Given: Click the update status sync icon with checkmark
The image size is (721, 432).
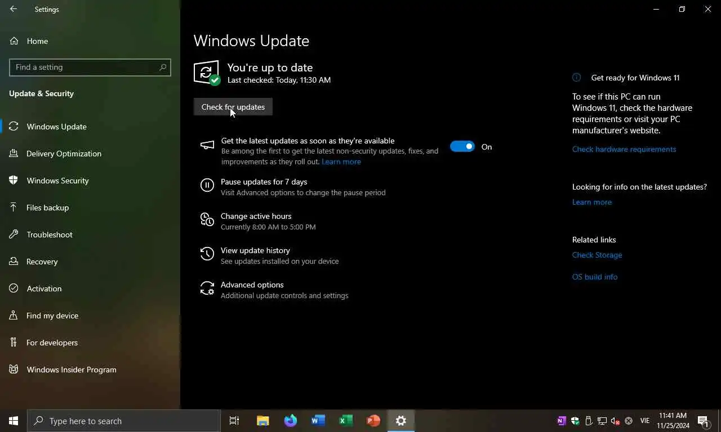Looking at the screenshot, I should (x=207, y=73).
